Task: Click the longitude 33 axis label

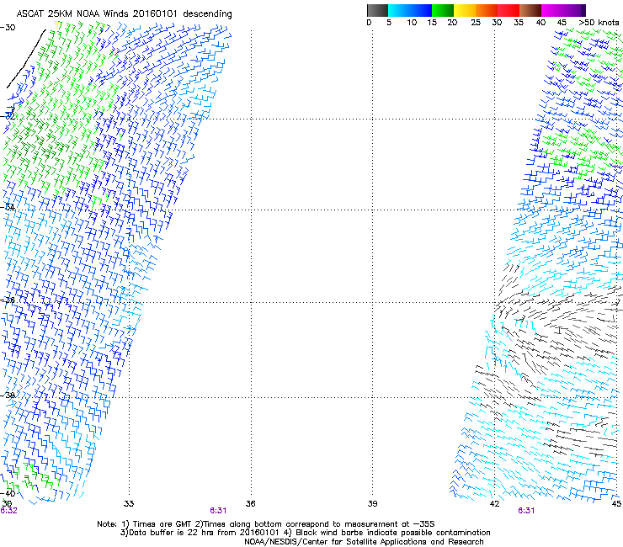Action: tap(129, 503)
